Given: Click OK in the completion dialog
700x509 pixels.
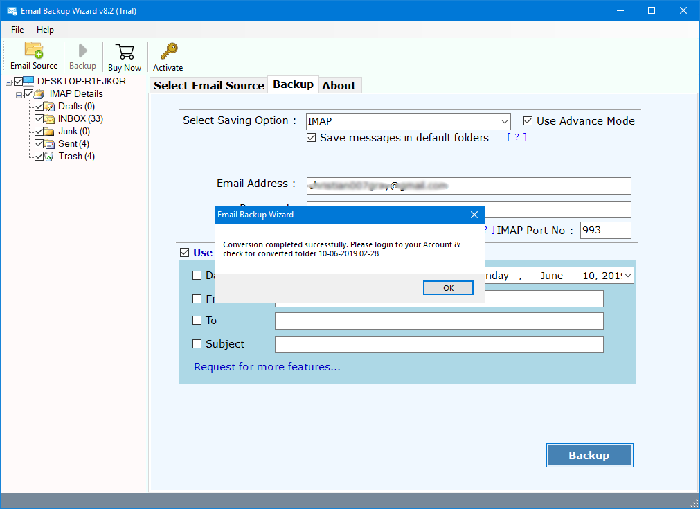Looking at the screenshot, I should pos(448,288).
